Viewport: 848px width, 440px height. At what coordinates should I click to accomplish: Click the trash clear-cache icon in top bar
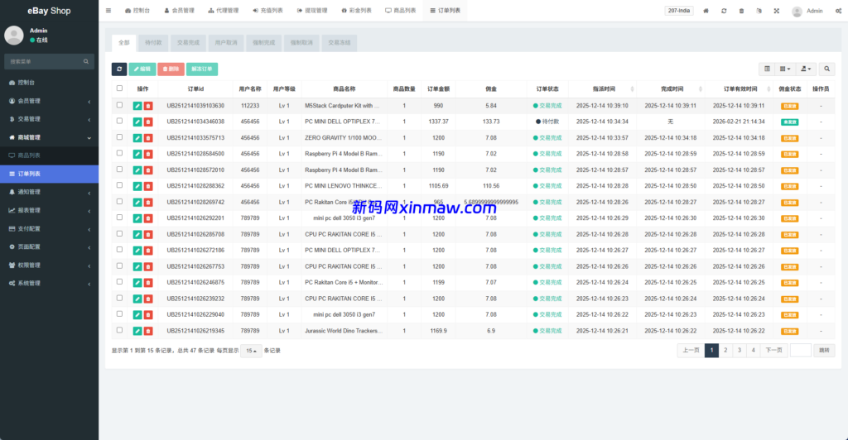741,11
